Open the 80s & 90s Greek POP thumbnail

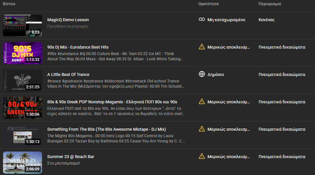tap(22, 108)
